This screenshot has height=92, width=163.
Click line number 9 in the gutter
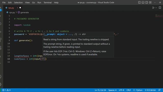pyautogui.click(x=9, y=40)
